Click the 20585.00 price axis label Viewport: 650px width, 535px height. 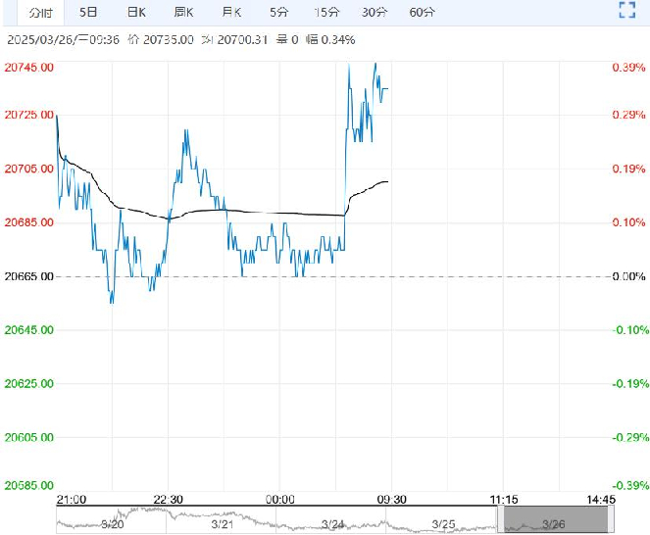click(x=29, y=485)
